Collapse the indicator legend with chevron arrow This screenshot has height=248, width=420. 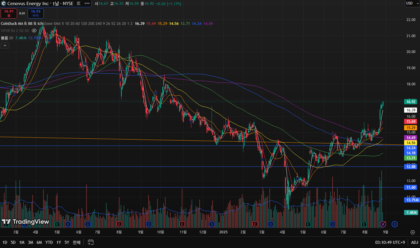click(5, 46)
